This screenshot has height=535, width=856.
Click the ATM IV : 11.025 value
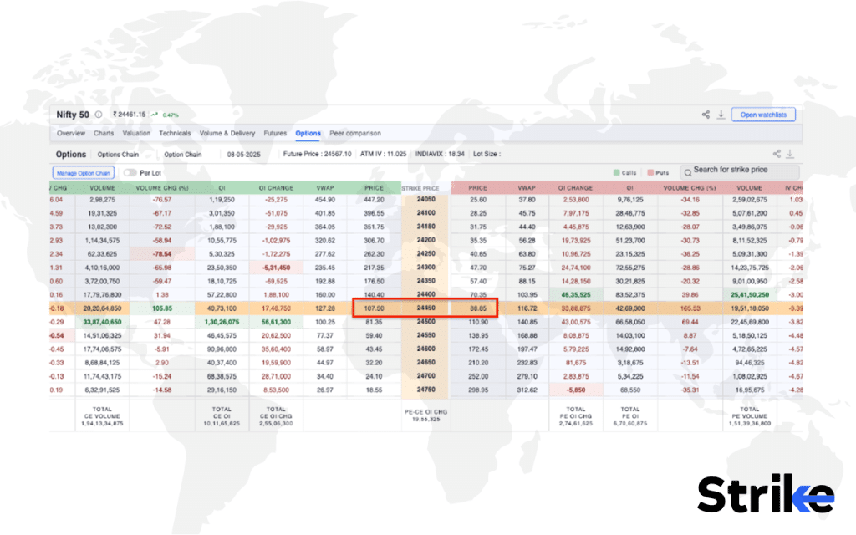383,154
